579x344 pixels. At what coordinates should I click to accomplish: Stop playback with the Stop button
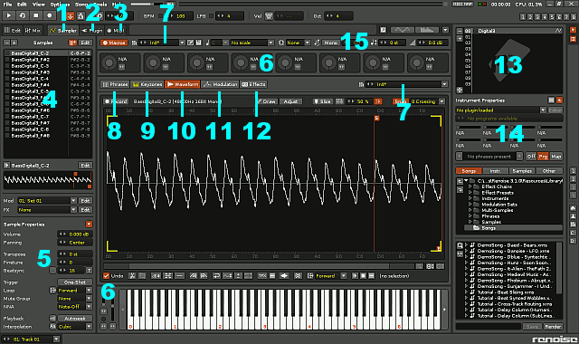click(x=36, y=15)
